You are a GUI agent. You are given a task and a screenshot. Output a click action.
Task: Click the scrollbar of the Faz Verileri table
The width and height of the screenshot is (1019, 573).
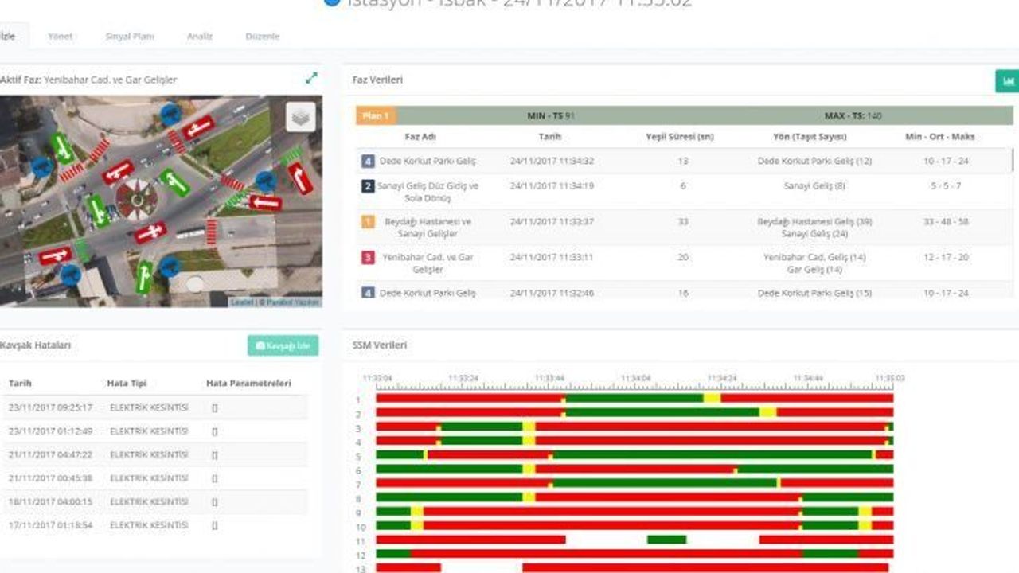click(1013, 159)
